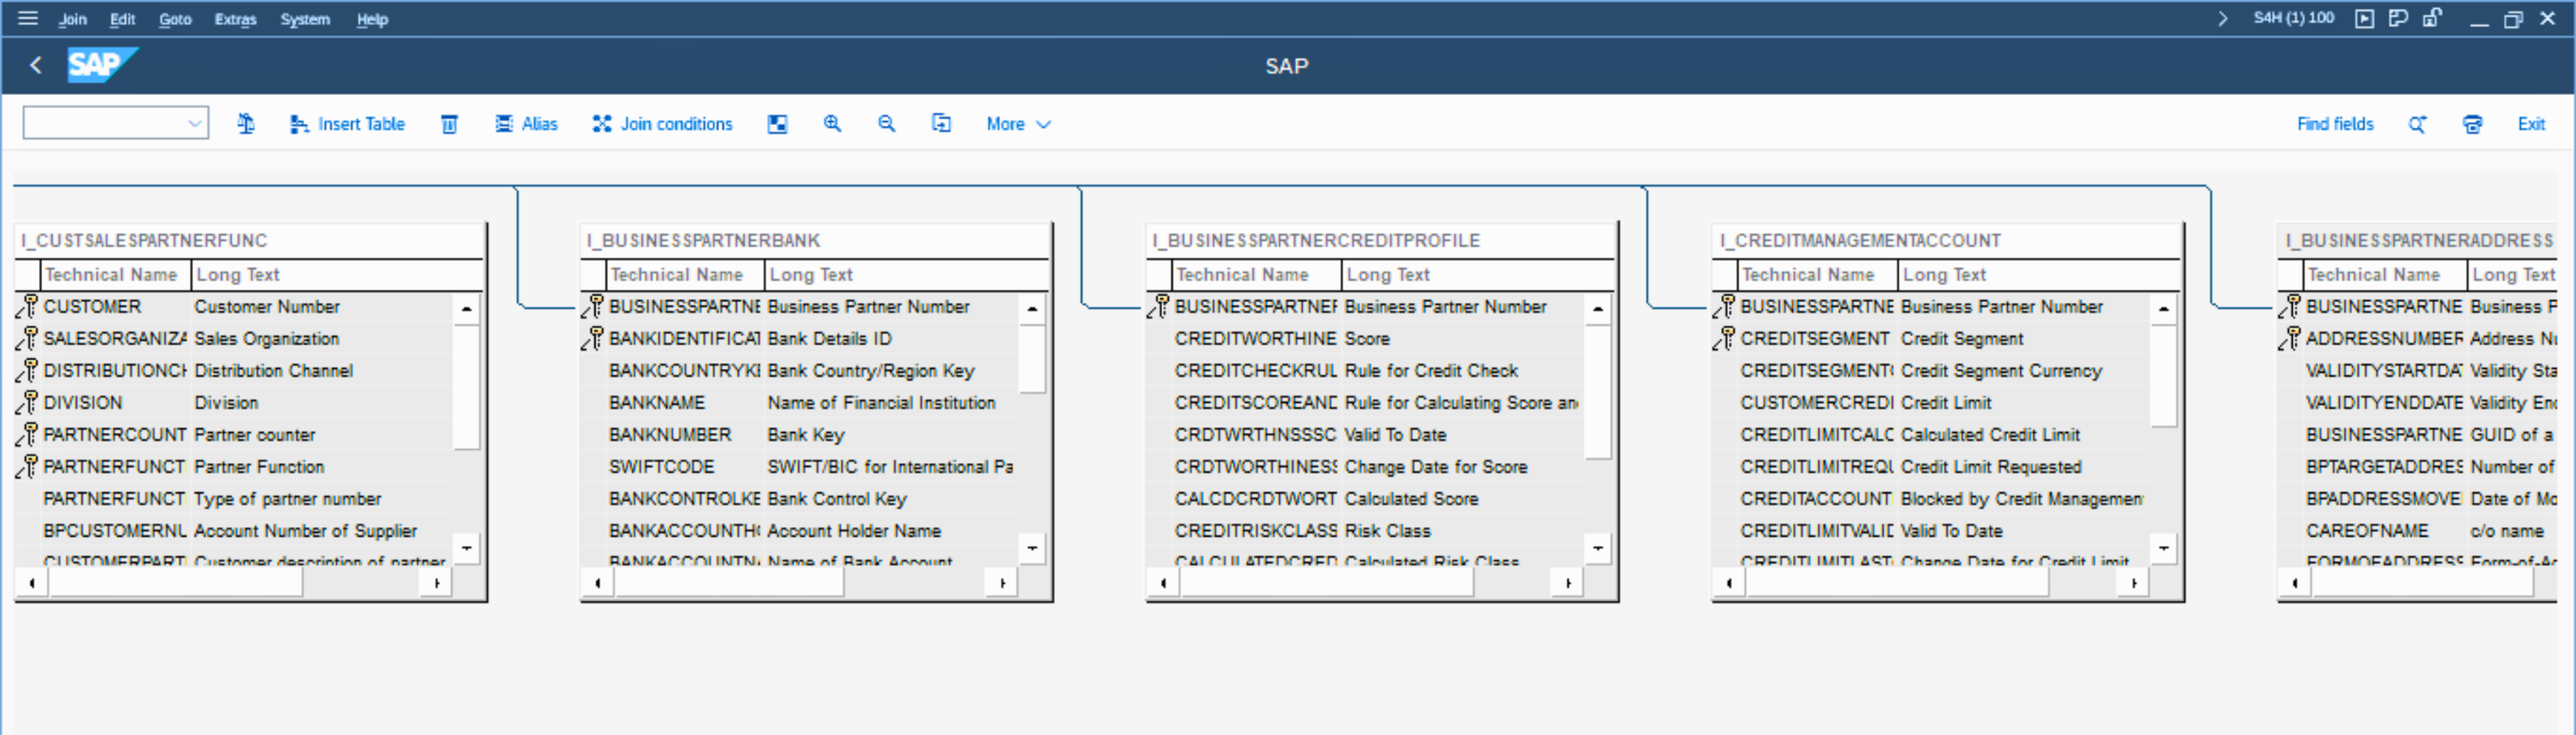Image resolution: width=2576 pixels, height=735 pixels.
Task: Open the navigation pane checkerboard icon
Action: pos(777,123)
